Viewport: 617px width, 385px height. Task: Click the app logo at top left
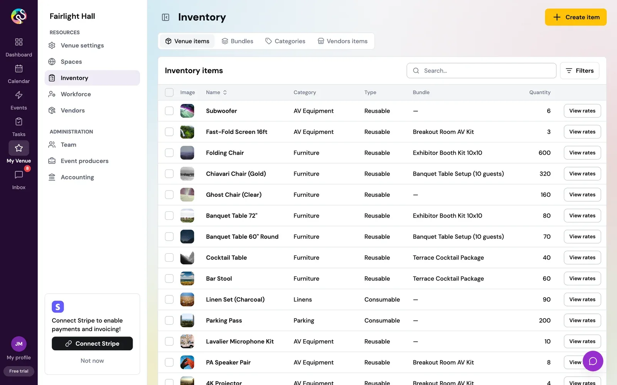(x=19, y=16)
